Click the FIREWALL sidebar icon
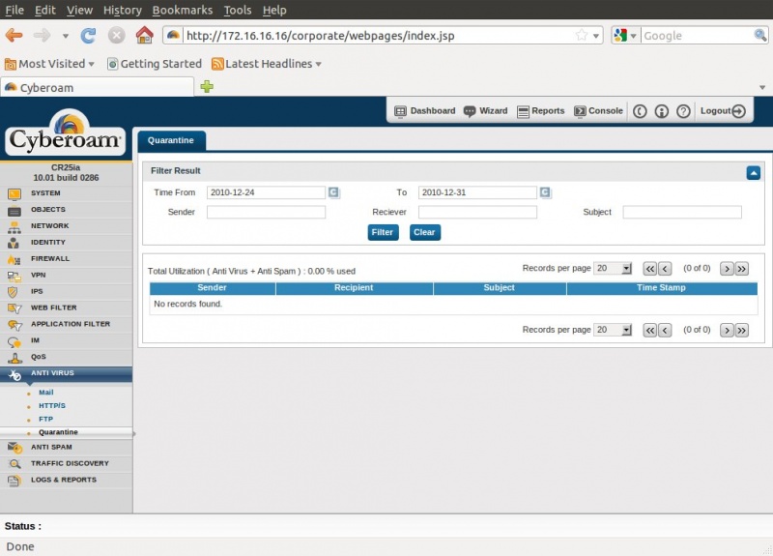The height and width of the screenshot is (556, 773). tap(14, 259)
